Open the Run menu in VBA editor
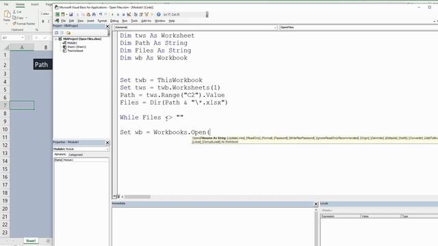The height and width of the screenshot is (246, 438). [x=125, y=21]
